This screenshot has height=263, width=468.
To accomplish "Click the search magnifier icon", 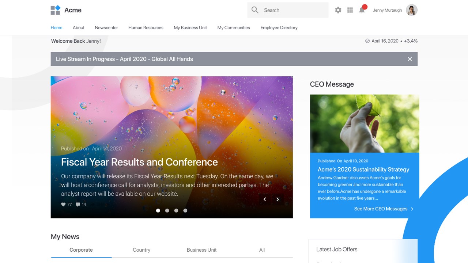I will click(x=255, y=10).
